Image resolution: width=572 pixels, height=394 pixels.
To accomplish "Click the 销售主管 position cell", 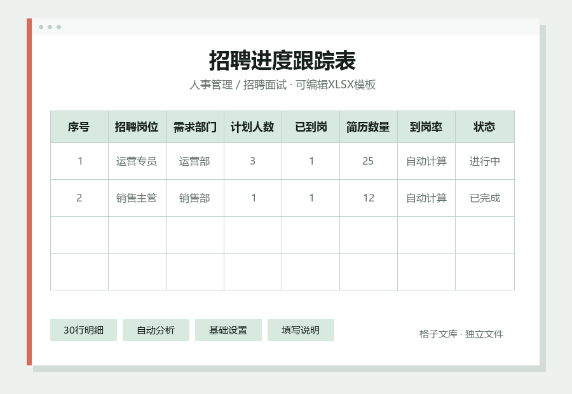I will click(x=137, y=198).
